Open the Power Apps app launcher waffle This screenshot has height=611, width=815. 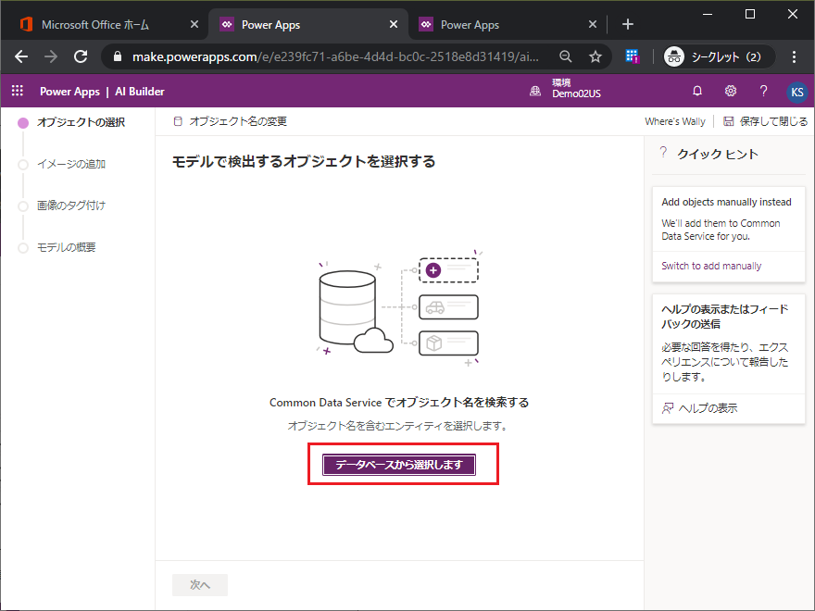point(18,91)
